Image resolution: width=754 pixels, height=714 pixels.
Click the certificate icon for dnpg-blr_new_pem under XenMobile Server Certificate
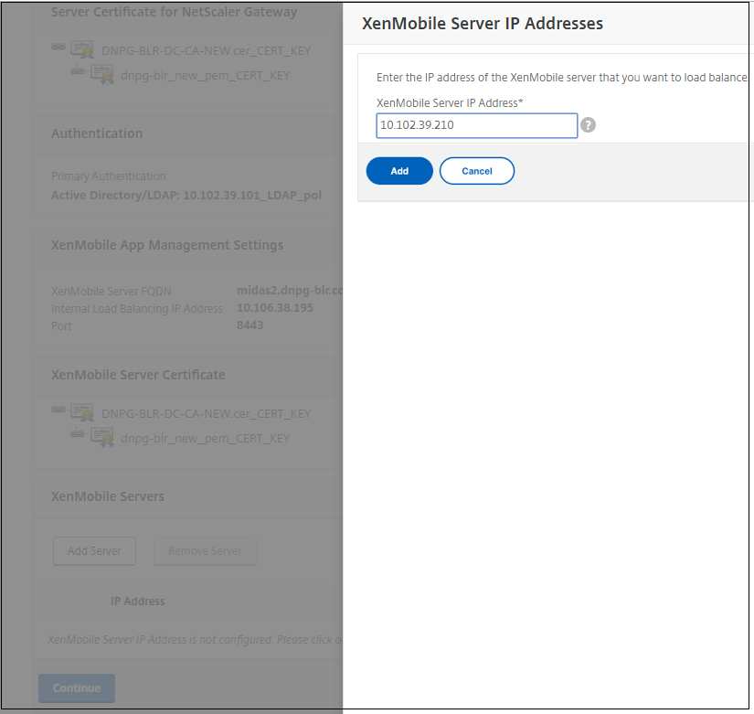pos(102,437)
